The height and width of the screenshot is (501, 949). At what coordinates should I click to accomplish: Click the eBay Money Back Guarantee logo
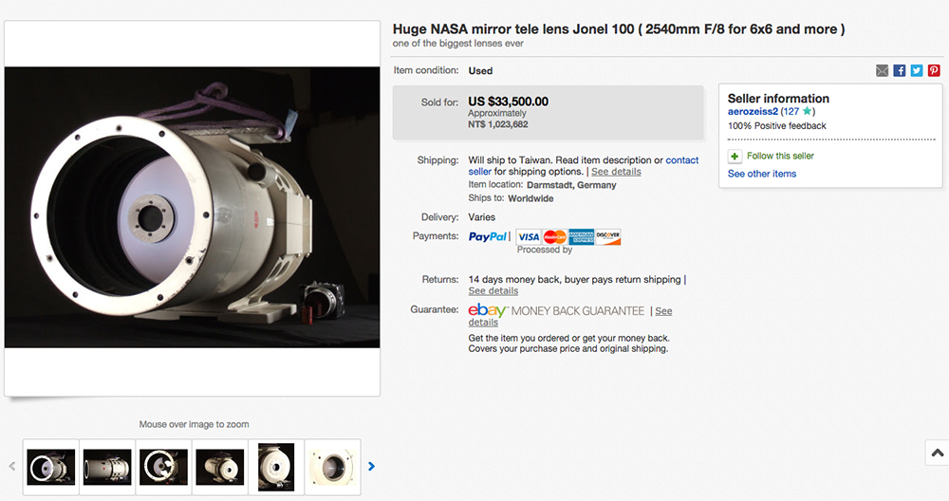click(556, 311)
